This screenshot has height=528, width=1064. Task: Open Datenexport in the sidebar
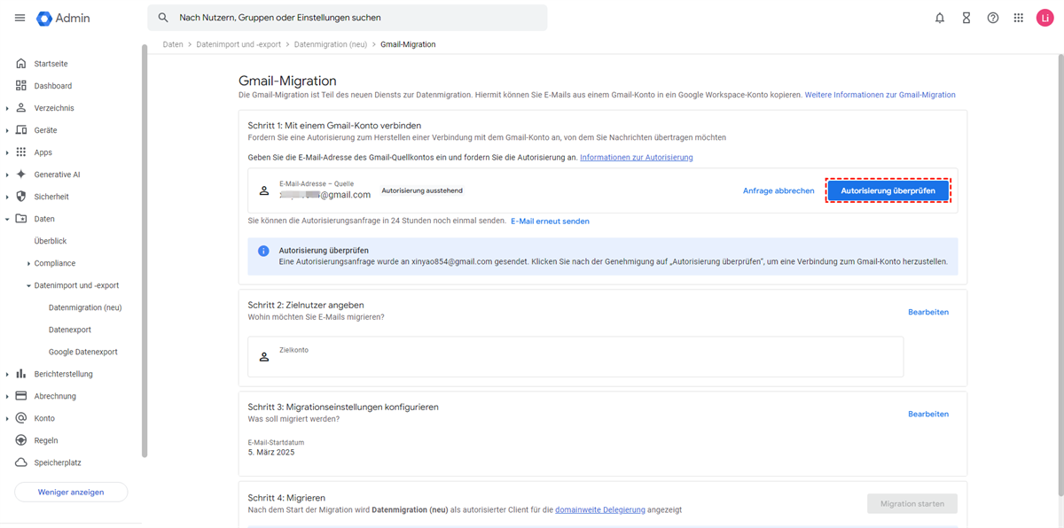70,330
